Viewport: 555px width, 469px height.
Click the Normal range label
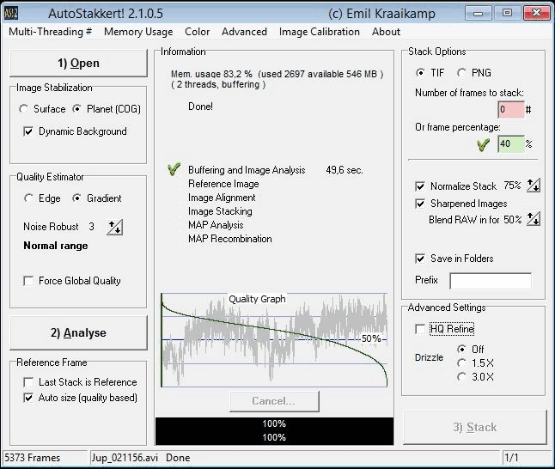56,246
